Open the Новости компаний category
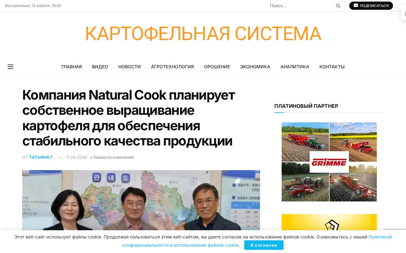Screen dimensions: 406x253 tap(114, 157)
